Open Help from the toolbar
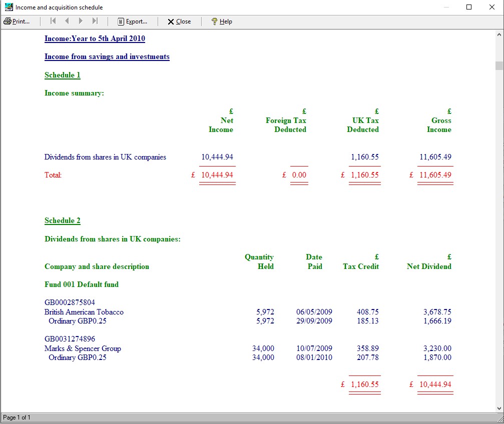 (222, 21)
